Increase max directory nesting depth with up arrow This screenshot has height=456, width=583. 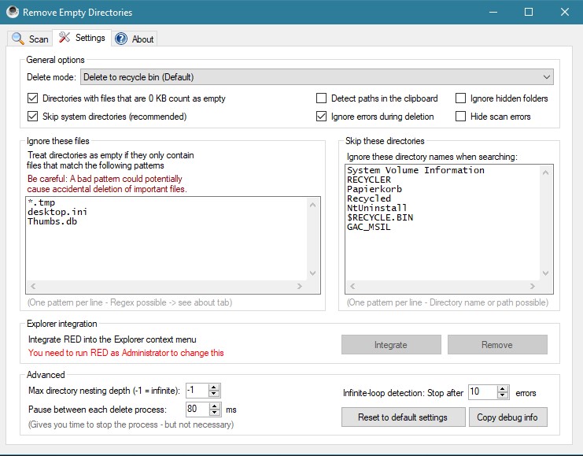pos(215,387)
